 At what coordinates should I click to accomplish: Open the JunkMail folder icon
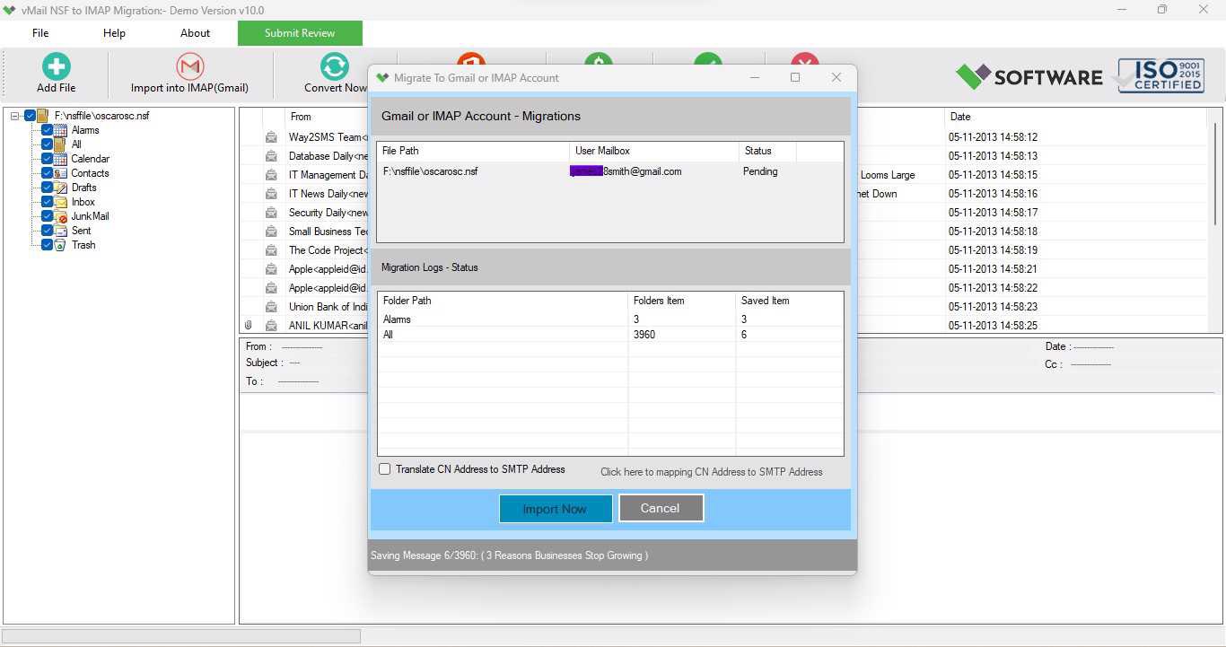point(60,216)
